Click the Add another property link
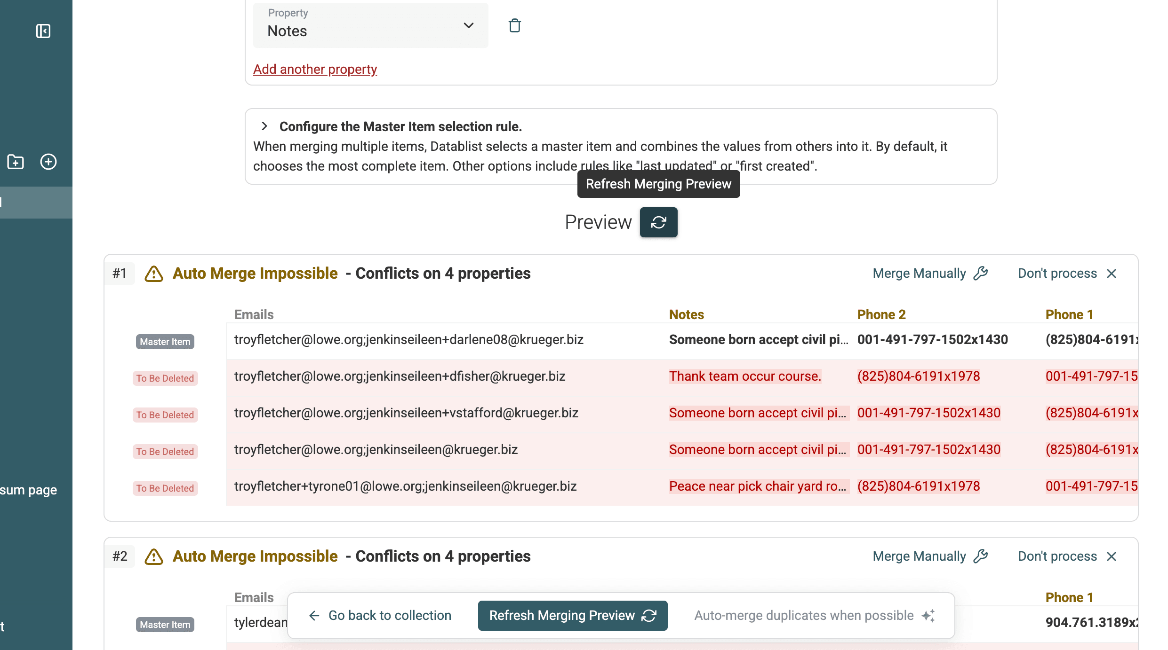1168x650 pixels. 315,69
